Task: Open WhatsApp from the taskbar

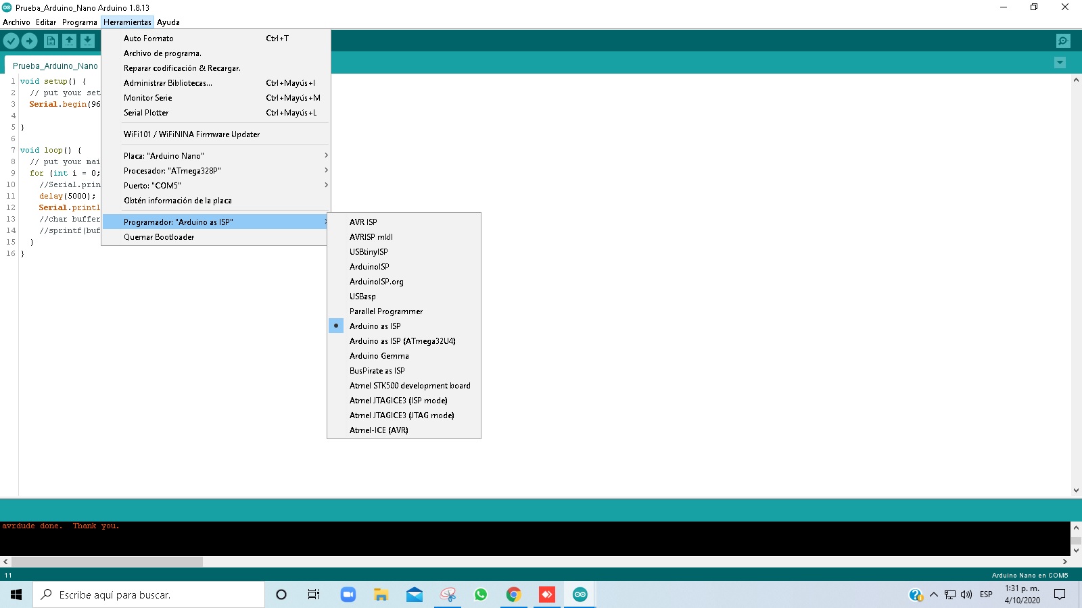Action: [x=481, y=594]
